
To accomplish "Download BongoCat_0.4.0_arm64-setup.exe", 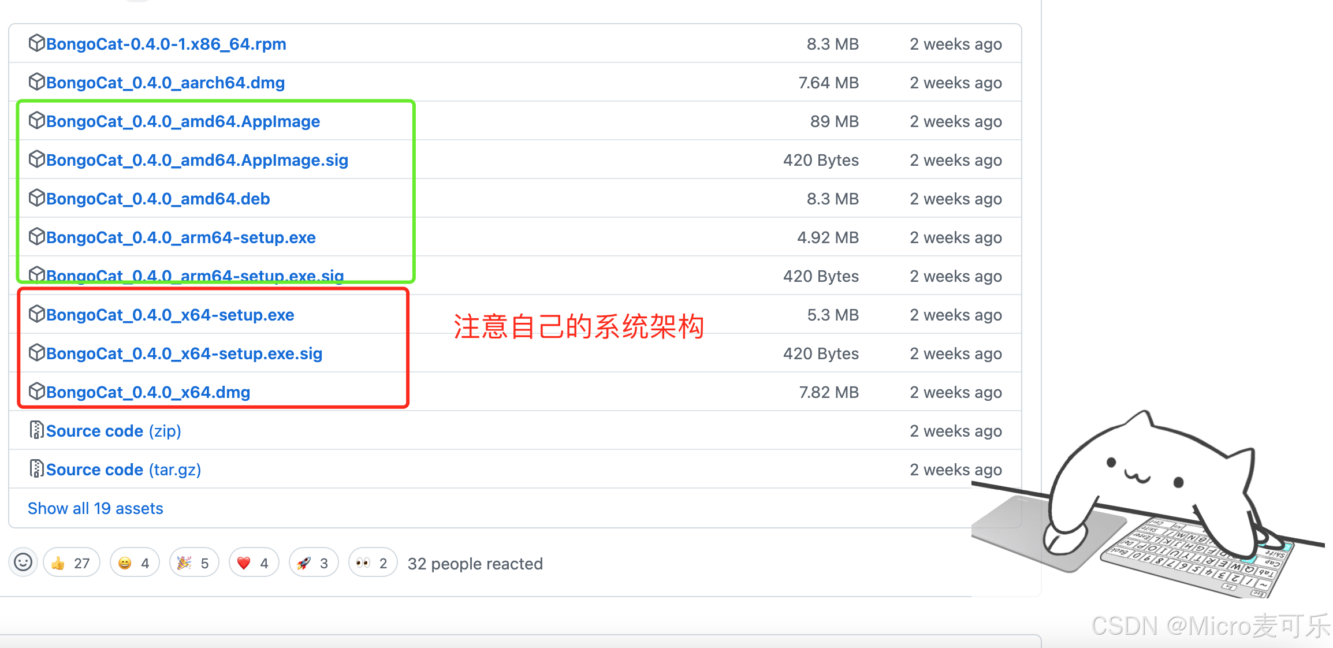I will (x=181, y=237).
